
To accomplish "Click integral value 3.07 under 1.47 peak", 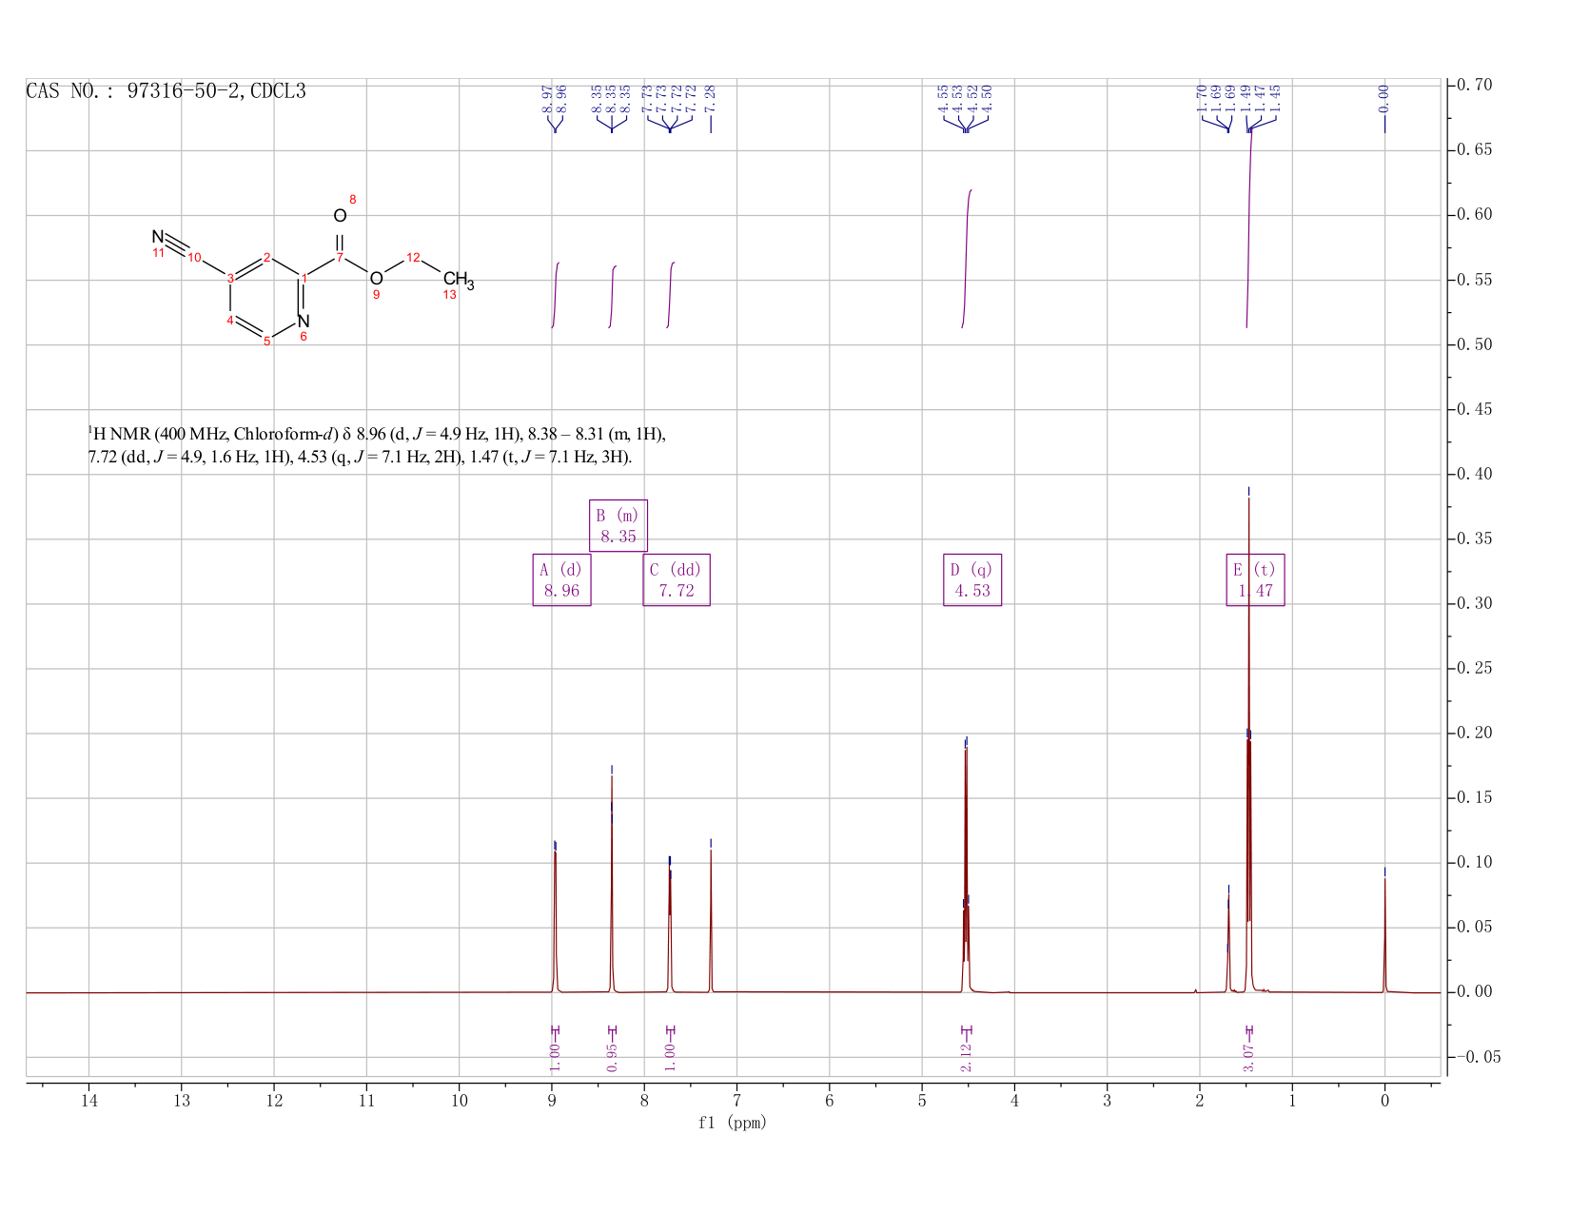I will coord(1249,1057).
